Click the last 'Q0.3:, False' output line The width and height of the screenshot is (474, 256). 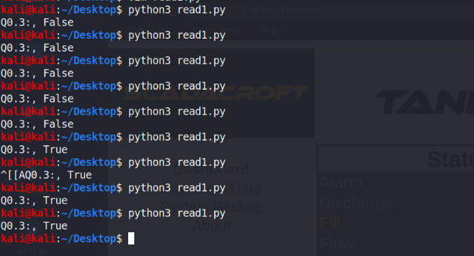click(37, 124)
